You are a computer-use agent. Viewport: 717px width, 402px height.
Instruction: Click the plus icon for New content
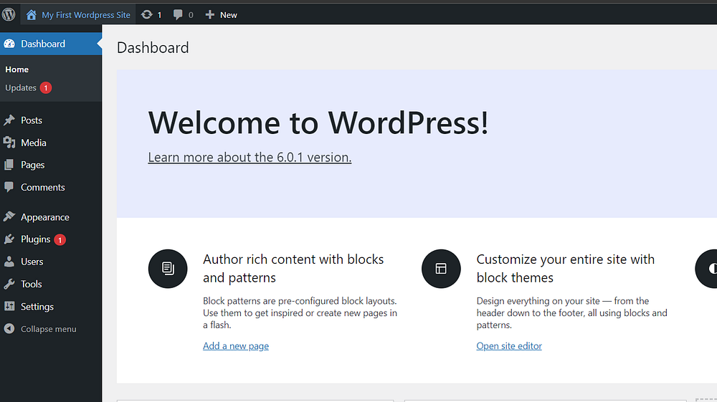(209, 14)
